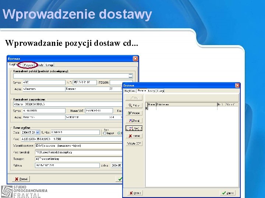Screen dimensions: 265x198
Task: Open the Uwagi tab in the back Dostawa window
Action: (49, 65)
